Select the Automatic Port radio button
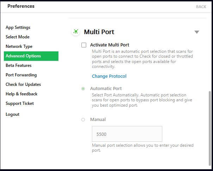 click(83, 89)
